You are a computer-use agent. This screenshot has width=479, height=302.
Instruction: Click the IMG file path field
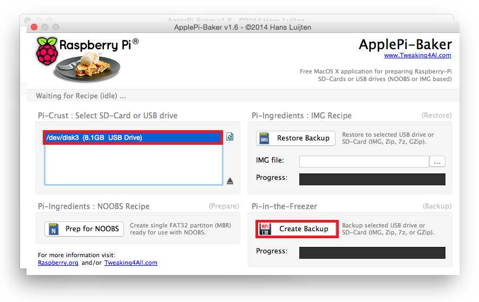pyautogui.click(x=364, y=161)
